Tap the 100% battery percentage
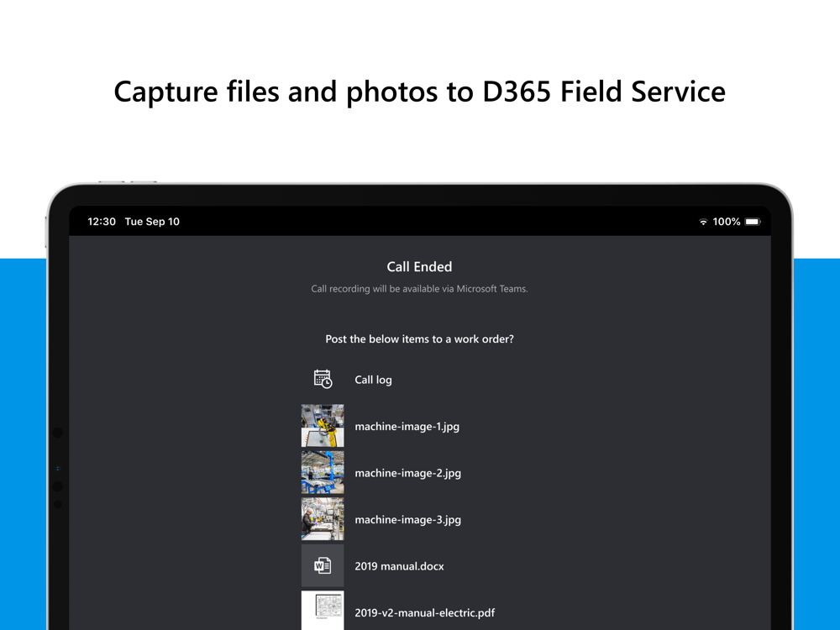The image size is (840, 630). coord(727,222)
